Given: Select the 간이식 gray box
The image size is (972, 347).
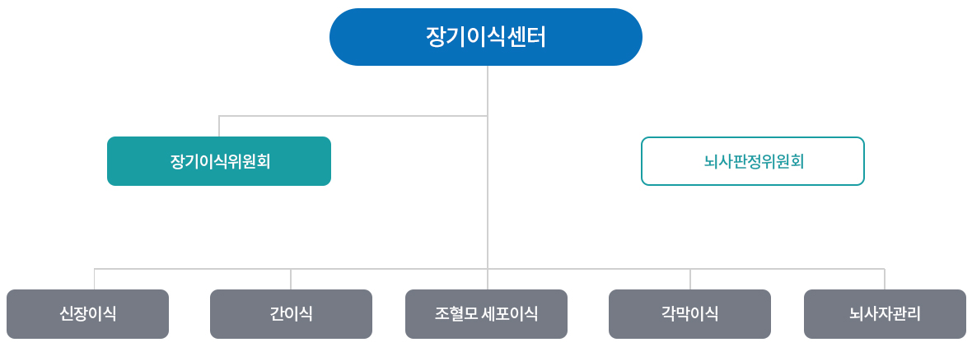Looking at the screenshot, I should (x=291, y=313).
